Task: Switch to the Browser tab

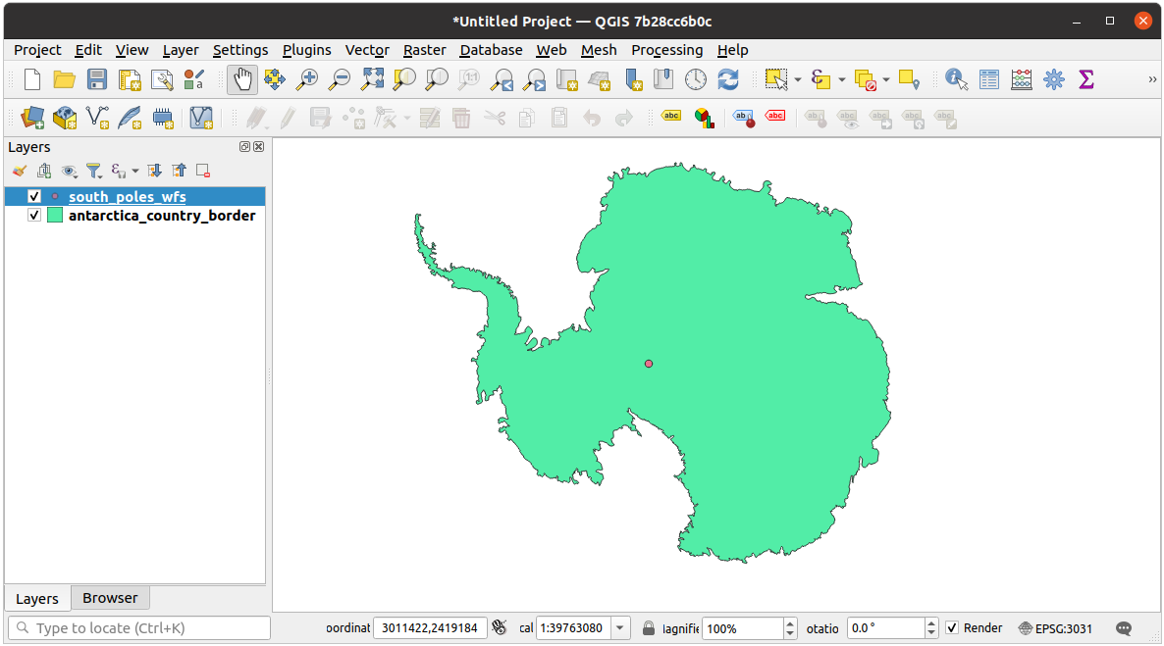Action: (110, 598)
